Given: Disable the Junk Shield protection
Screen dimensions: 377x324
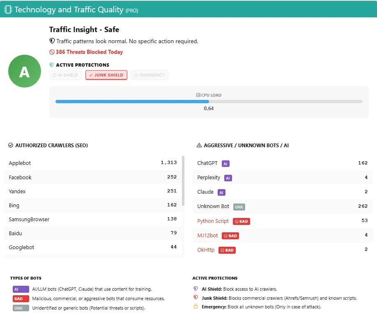Looking at the screenshot, I should click(x=106, y=75).
